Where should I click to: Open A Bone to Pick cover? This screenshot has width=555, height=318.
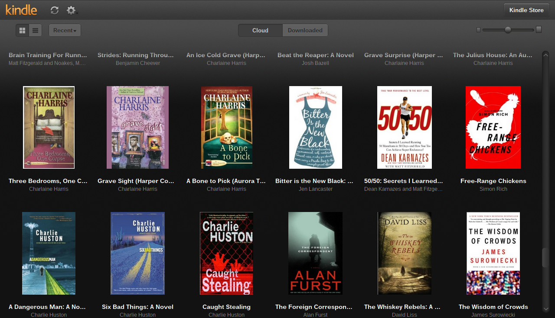(226, 127)
